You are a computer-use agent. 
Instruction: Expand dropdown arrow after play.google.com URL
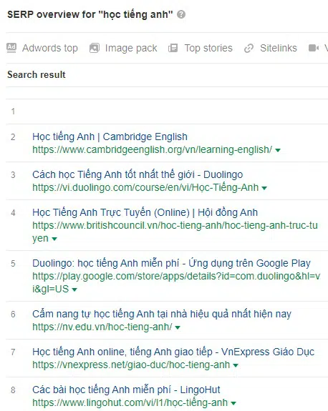[x=74, y=289]
